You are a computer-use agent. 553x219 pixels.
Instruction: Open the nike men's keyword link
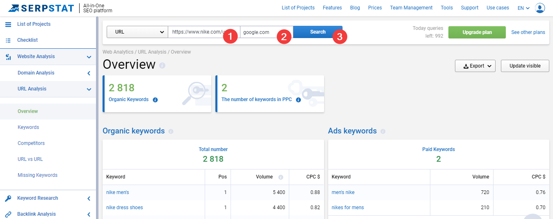(117, 192)
